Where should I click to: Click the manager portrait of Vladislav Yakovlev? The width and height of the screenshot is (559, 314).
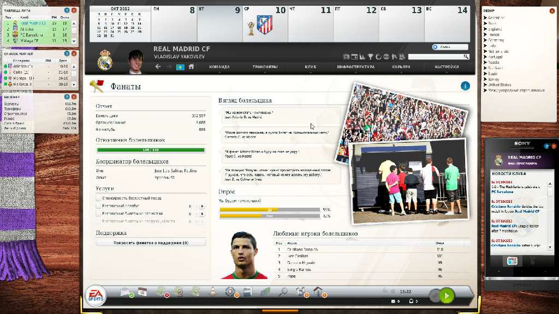coord(136,61)
